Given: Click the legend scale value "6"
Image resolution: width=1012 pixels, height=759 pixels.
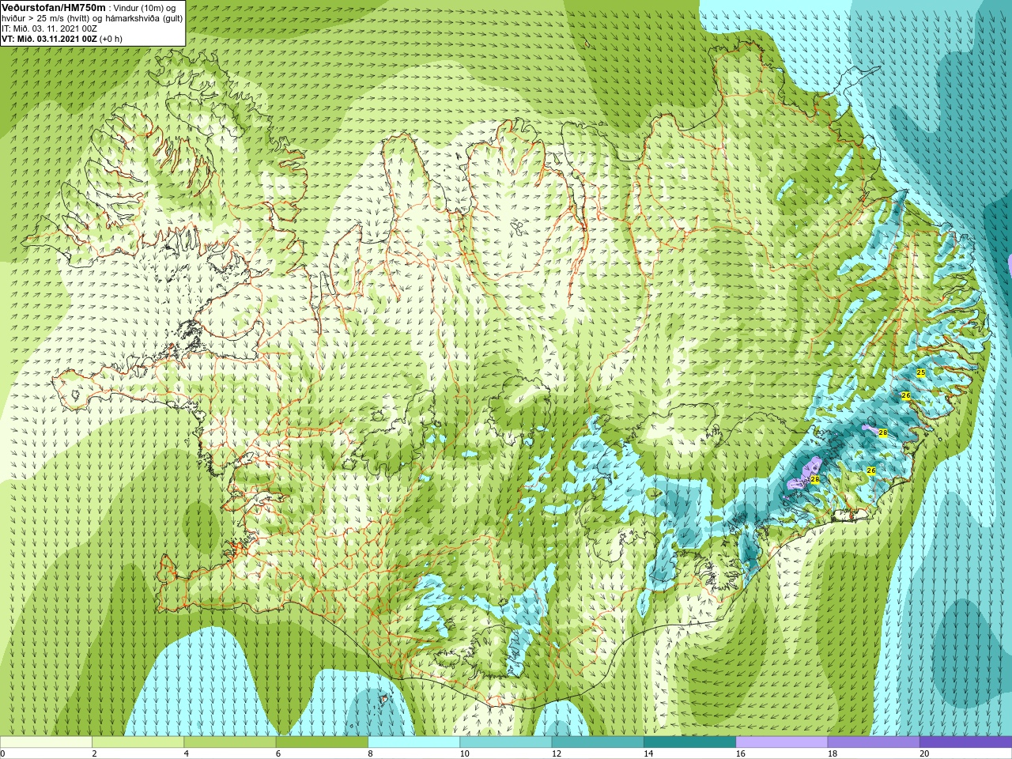Looking at the screenshot, I should pyautogui.click(x=278, y=753).
